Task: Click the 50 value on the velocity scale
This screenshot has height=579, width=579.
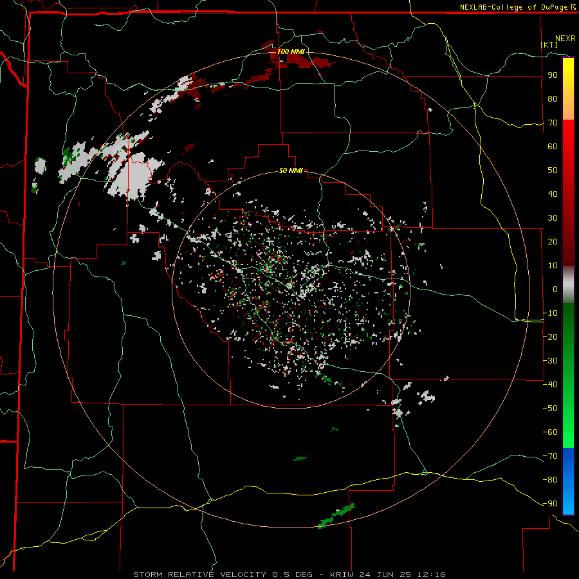Action: pos(553,170)
